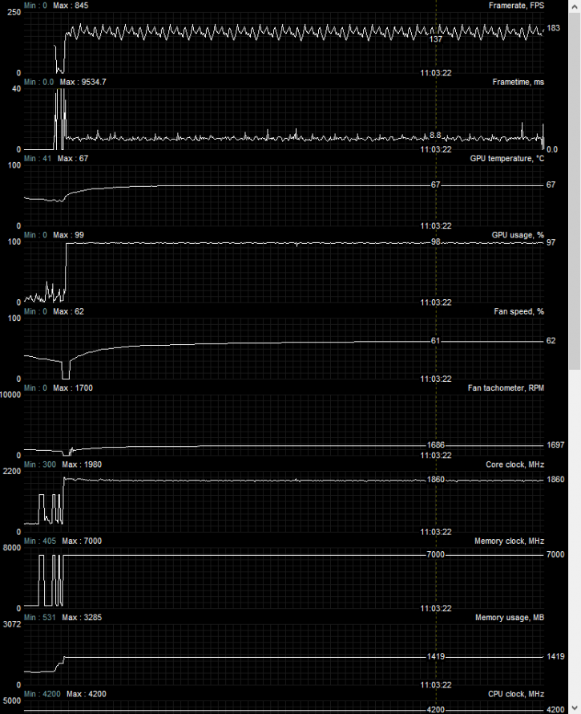Click the Max : 67 temperature value
Viewport: 581px width, 714px height.
coord(73,159)
